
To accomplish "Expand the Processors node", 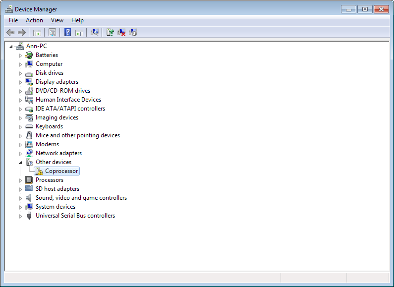I will point(21,180).
